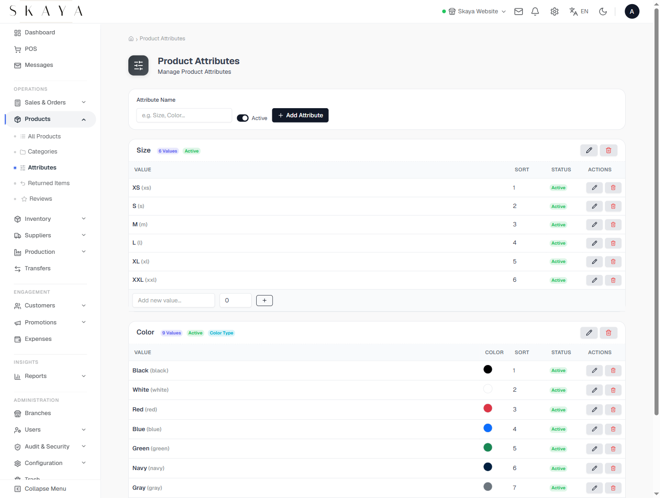Expand the Inventory menu
Screen dimensions: 660x498
[50, 219]
